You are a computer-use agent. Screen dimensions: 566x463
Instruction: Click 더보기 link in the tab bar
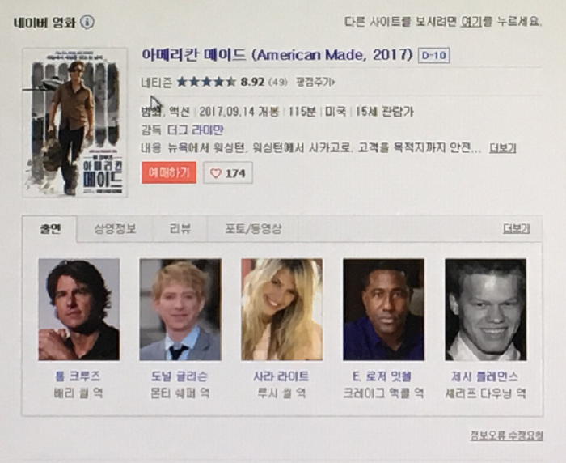click(x=516, y=229)
